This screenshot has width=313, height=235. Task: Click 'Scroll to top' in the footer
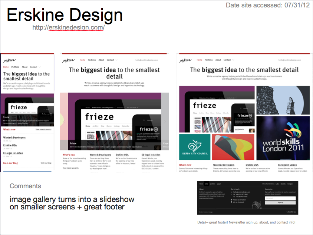click(x=292, y=212)
